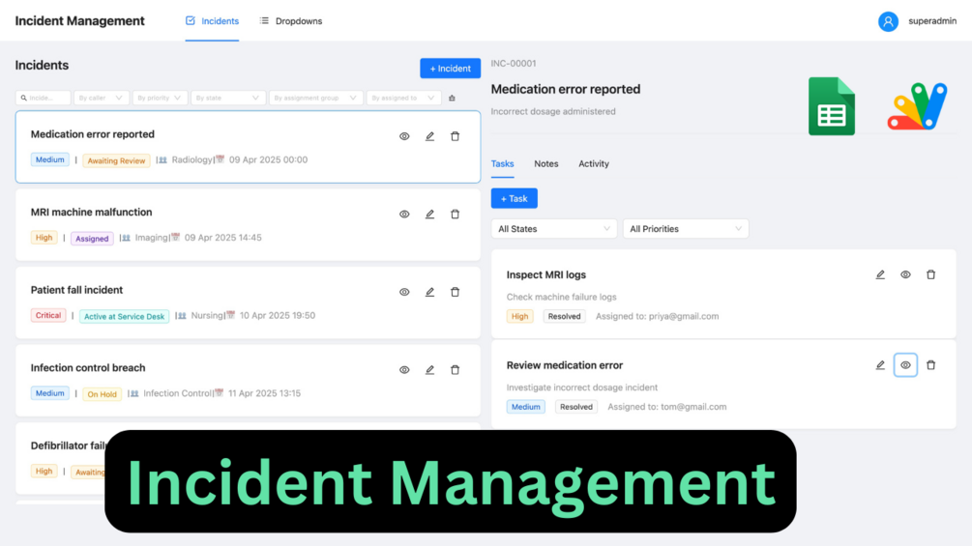Click the On Hold status tag
Screen dimensions: 972x546
102,394
